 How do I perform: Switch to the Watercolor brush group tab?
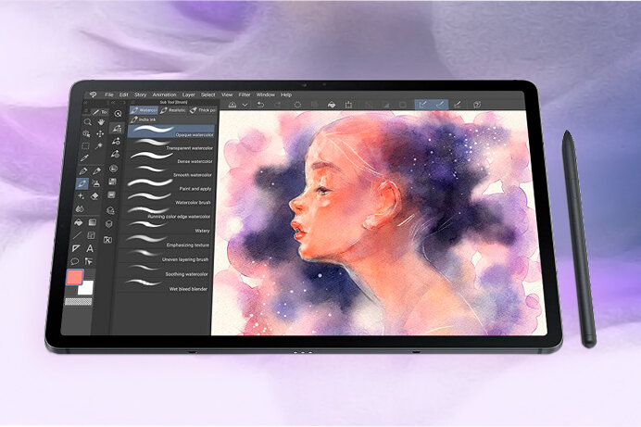[144, 110]
